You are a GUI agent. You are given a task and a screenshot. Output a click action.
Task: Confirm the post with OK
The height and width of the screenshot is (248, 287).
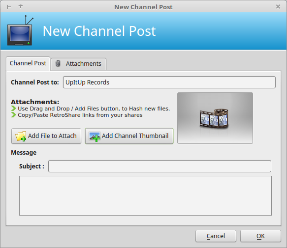coord(260,236)
